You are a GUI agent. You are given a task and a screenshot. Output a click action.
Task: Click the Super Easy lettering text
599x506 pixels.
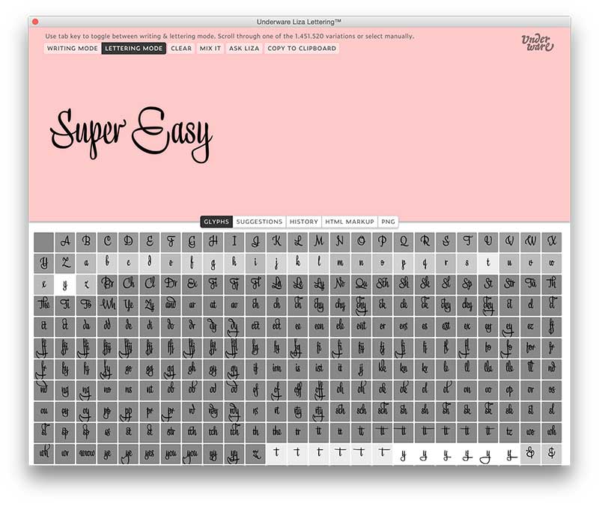tap(131, 134)
